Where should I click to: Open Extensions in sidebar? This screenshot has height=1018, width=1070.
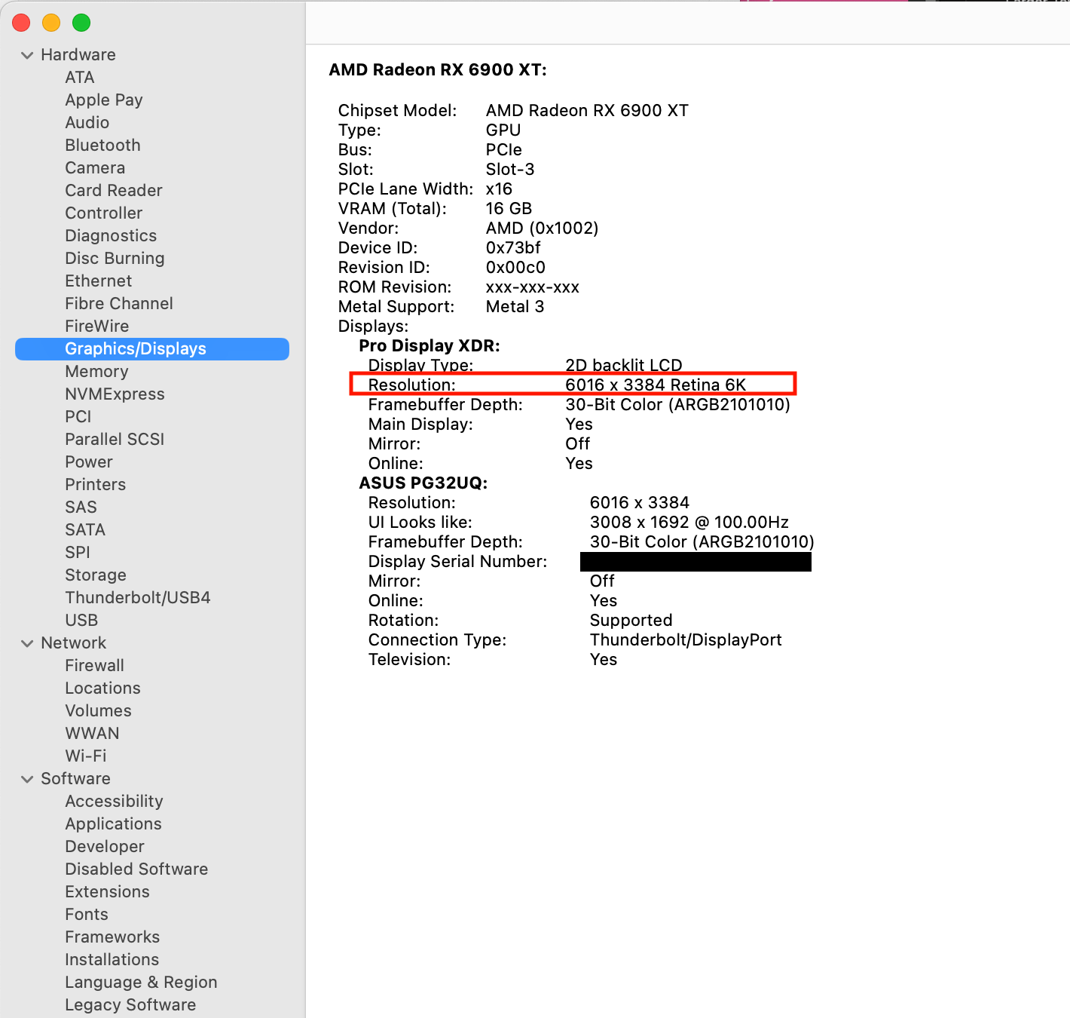coord(107,892)
